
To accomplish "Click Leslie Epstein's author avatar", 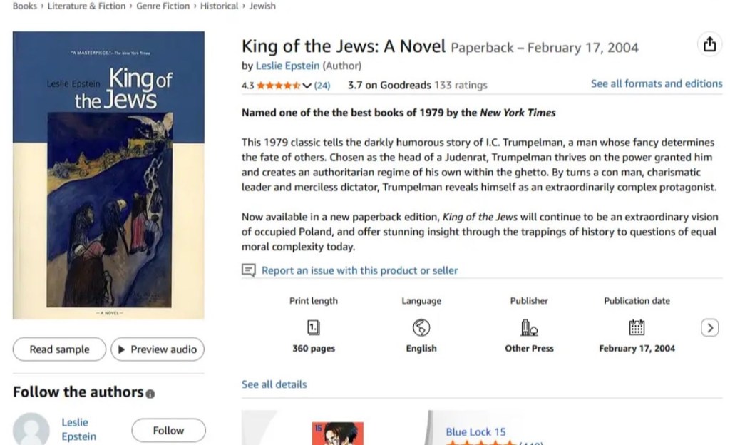I will [x=31, y=430].
